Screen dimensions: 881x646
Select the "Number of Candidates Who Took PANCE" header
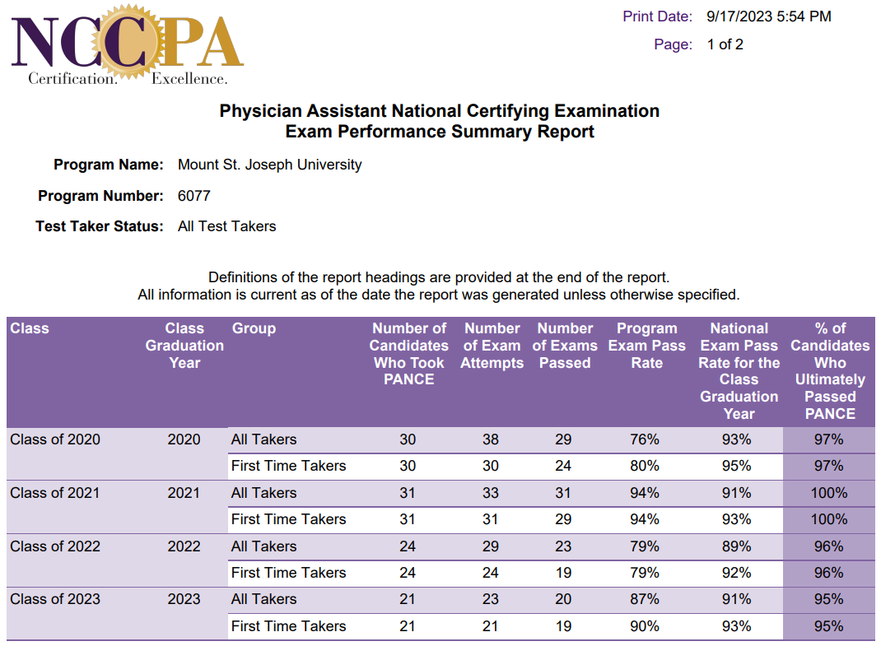pyautogui.click(x=408, y=354)
